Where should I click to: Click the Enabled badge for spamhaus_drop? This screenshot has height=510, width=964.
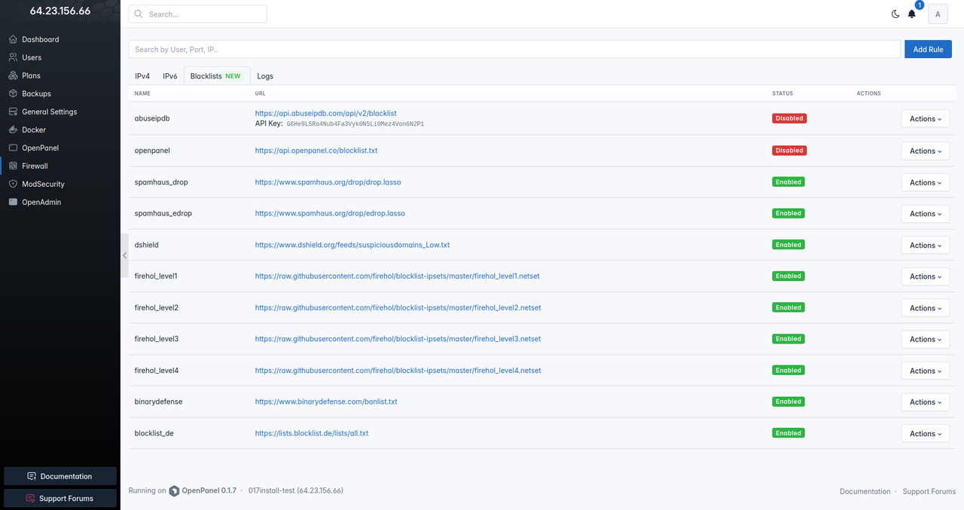pos(789,182)
